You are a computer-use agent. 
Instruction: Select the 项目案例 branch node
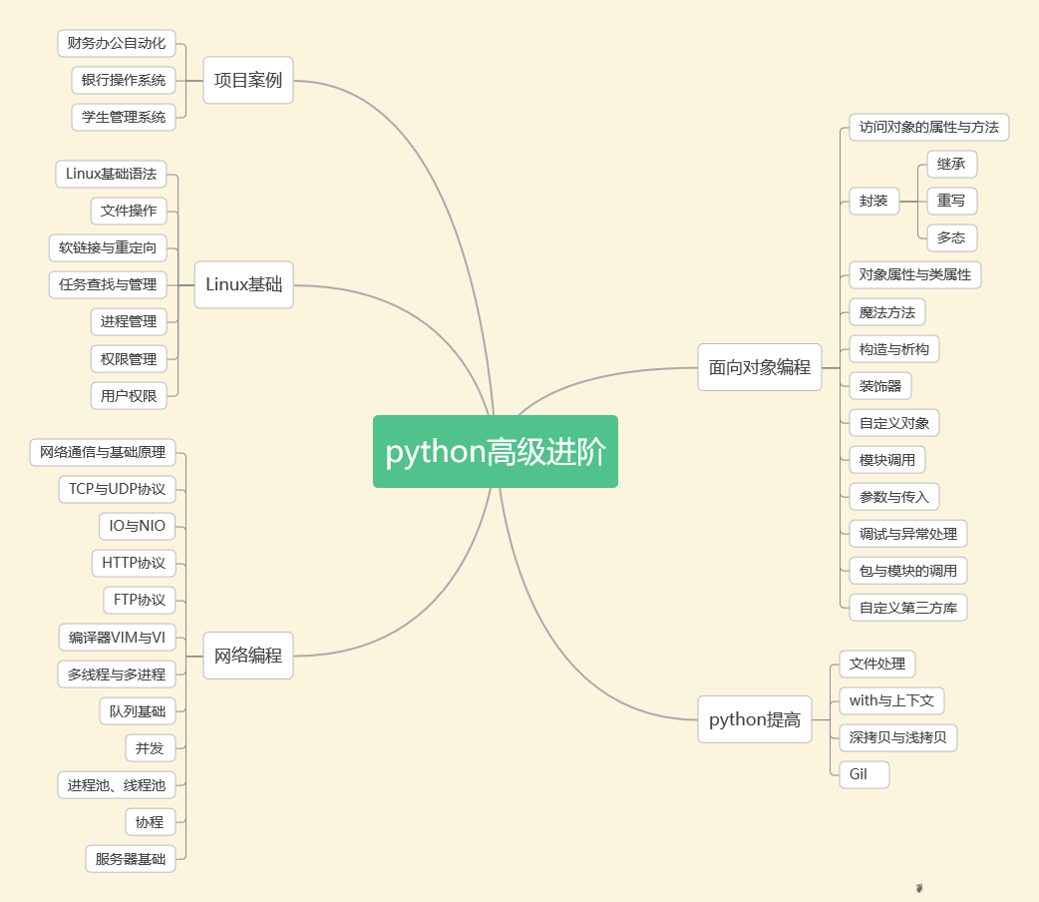click(248, 80)
